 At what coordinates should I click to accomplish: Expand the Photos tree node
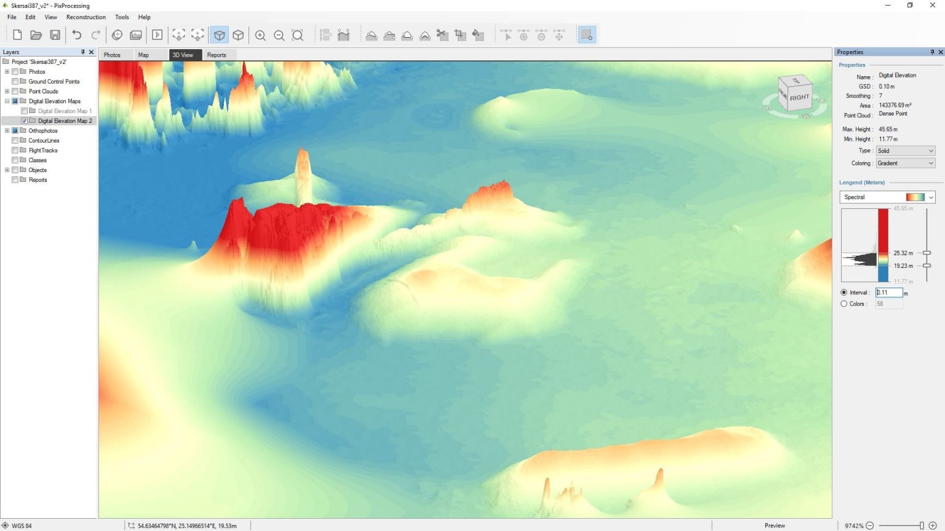click(6, 71)
